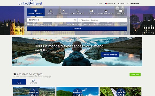Open the travel idea priced 643 €
Image resolution: width=155 pixels, height=96 pixels.
coord(34,91)
